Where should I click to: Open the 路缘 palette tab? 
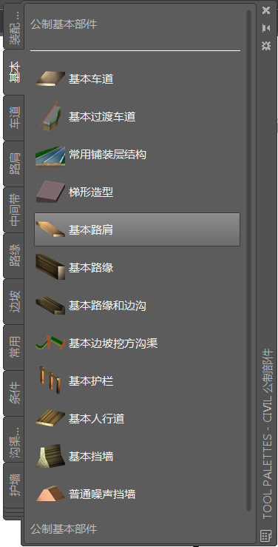pyautogui.click(x=14, y=255)
